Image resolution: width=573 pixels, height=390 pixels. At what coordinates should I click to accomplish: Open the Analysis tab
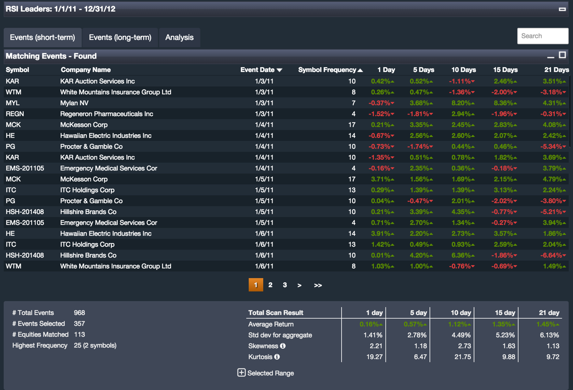click(180, 38)
